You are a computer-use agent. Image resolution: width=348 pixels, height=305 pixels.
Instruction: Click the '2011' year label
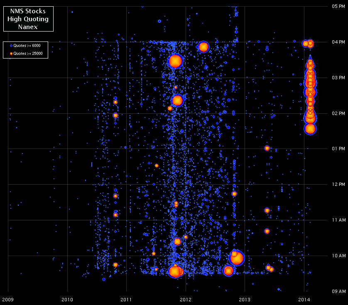[126, 300]
